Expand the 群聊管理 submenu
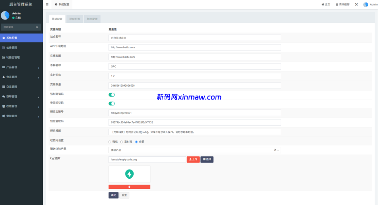This screenshot has height=205, width=378. pyautogui.click(x=21, y=97)
